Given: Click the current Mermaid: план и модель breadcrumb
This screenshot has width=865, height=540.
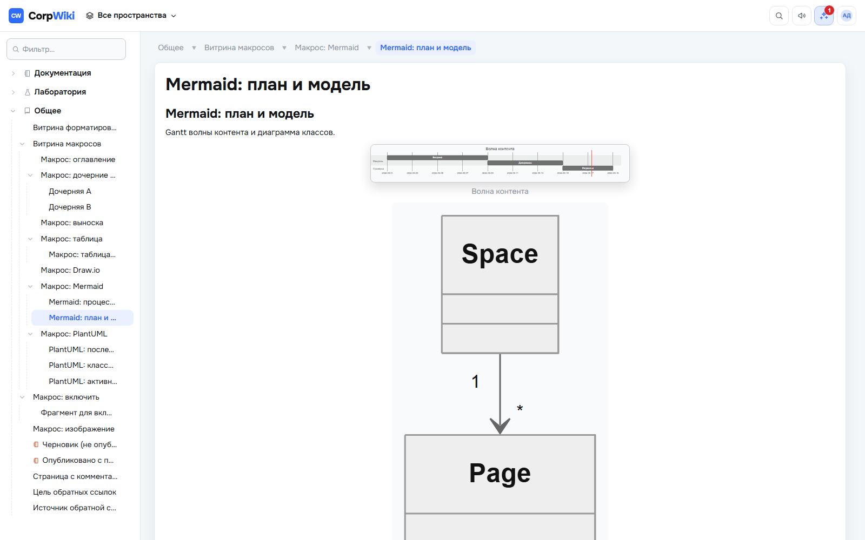Looking at the screenshot, I should pyautogui.click(x=425, y=48).
